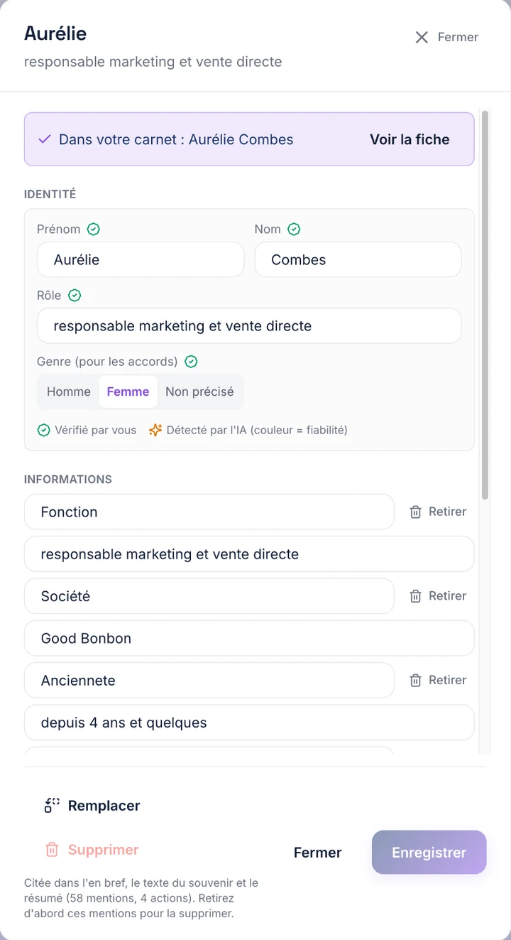Click the trash icon on the Fonction row
This screenshot has height=940, width=511.
(416, 512)
